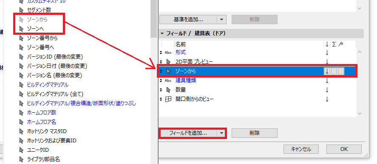377x164 pixels.
Task: Open dropdown arrow next to フィールドを追加...
Action: point(222,133)
